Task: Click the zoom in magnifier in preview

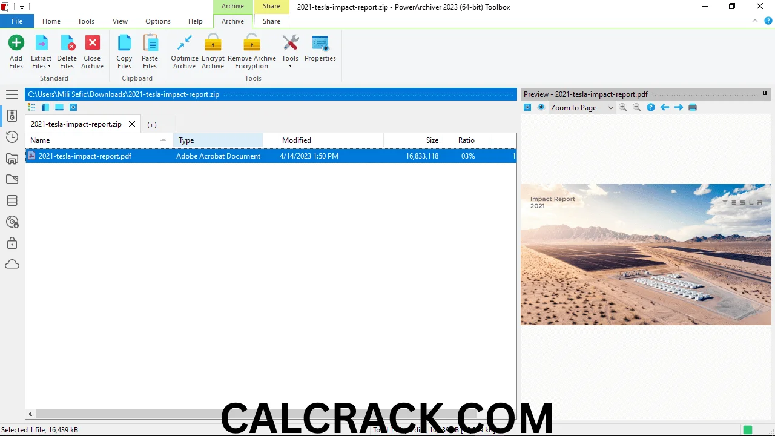Action: tap(623, 107)
